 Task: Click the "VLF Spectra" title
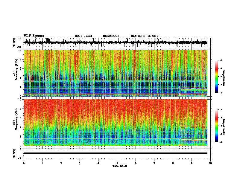(x=34, y=36)
